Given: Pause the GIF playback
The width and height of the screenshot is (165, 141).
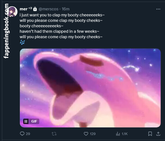Looking at the screenshot, I should click(26, 121).
